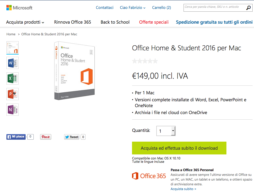Open the Back to School menu item
Image resolution: width=254 pixels, height=192 pixels.
tap(115, 22)
